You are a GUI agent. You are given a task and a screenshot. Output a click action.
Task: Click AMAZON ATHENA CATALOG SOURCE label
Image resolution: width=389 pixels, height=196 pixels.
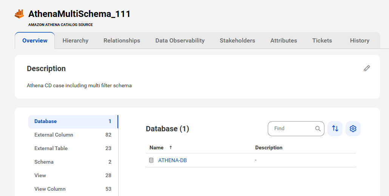[60, 25]
